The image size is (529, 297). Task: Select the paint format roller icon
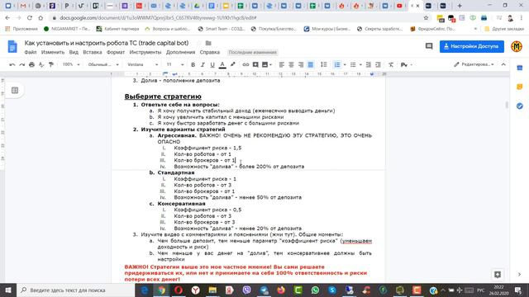point(51,64)
